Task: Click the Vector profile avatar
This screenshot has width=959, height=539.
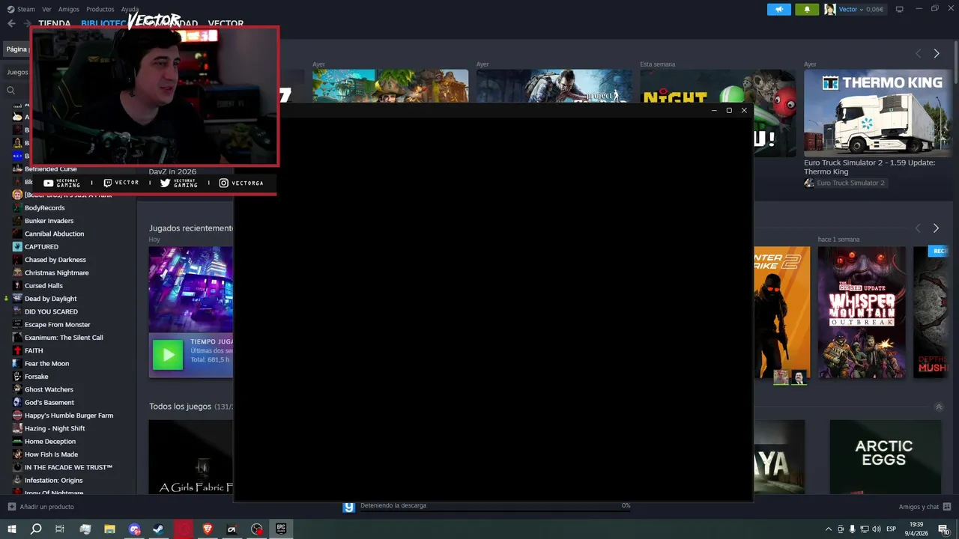Action: (x=829, y=10)
